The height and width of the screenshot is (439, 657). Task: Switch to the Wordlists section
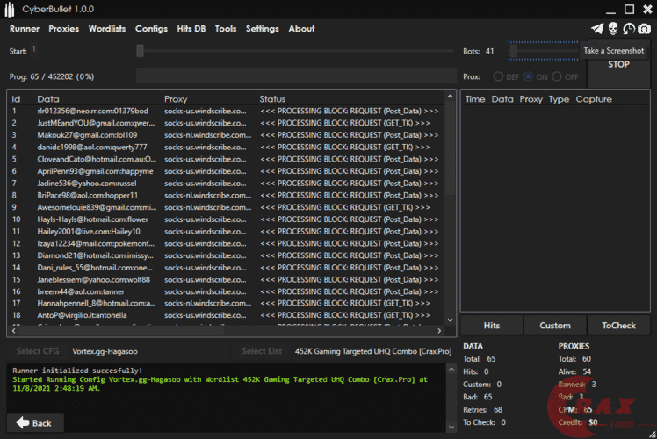(x=107, y=29)
